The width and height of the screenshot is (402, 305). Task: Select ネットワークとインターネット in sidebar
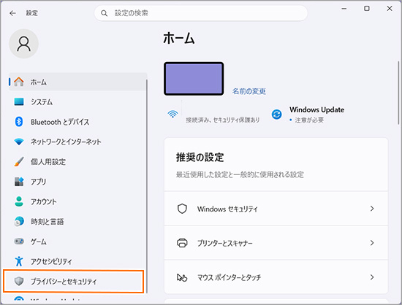point(78,142)
